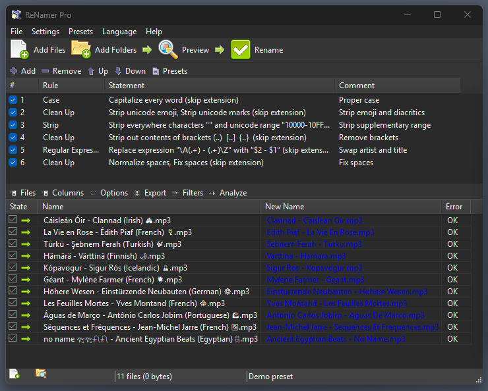Open the Export dropdown
The image size is (488, 391).
150,193
